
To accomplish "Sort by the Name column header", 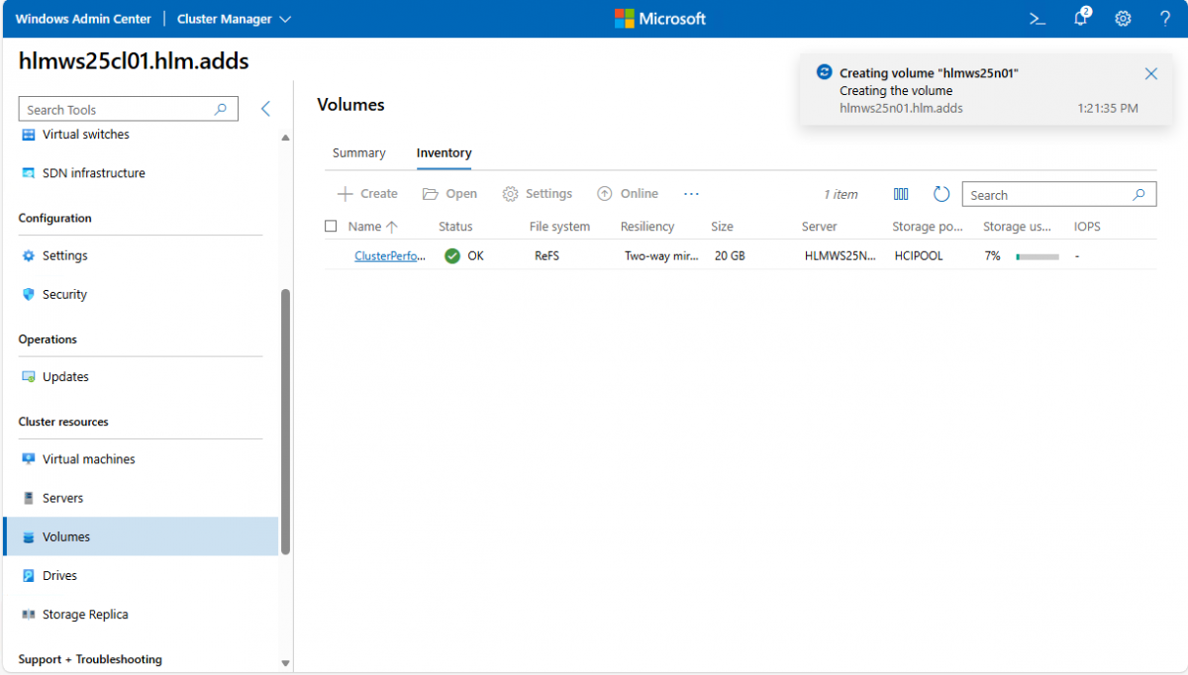I will [365, 227].
